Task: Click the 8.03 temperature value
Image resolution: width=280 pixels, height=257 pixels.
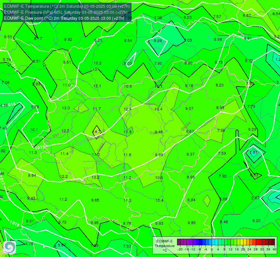Action: (x=128, y=63)
